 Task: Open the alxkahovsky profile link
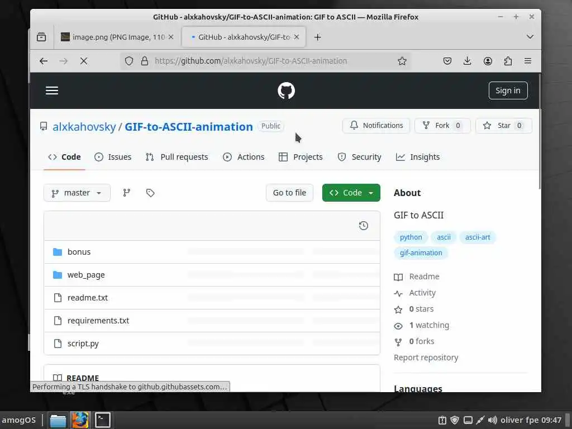84,127
